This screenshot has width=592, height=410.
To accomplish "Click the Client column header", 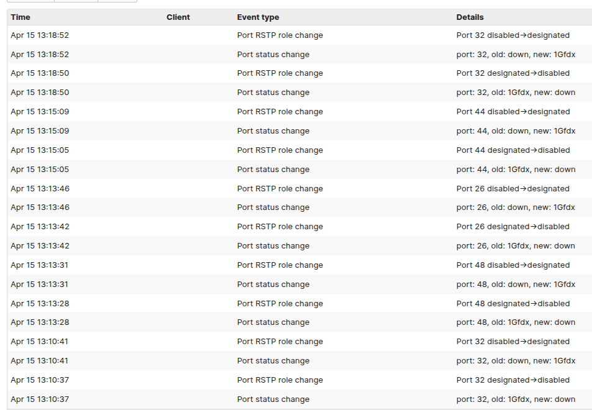I will point(178,17).
